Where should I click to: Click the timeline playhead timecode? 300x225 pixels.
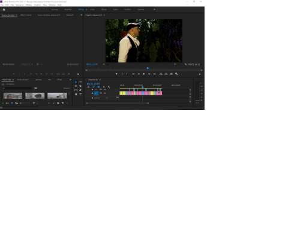click(x=93, y=83)
